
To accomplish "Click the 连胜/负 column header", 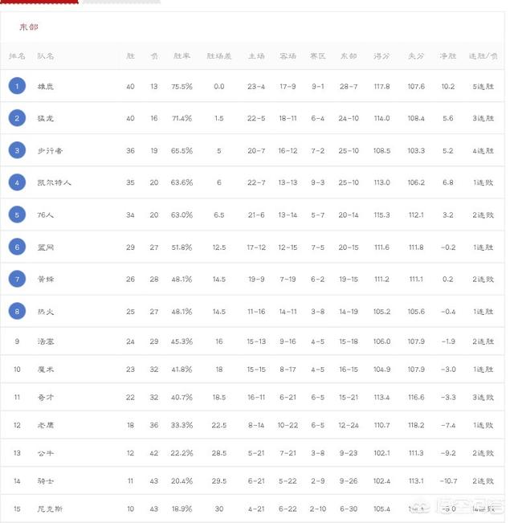I will point(483,56).
